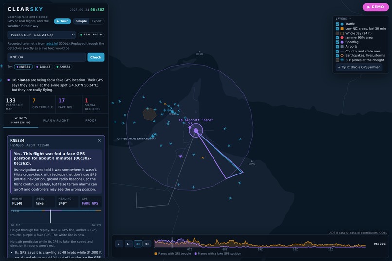This screenshot has width=392, height=261.
Task: Try the IAW443 suggestion chip
Action: click(x=43, y=67)
